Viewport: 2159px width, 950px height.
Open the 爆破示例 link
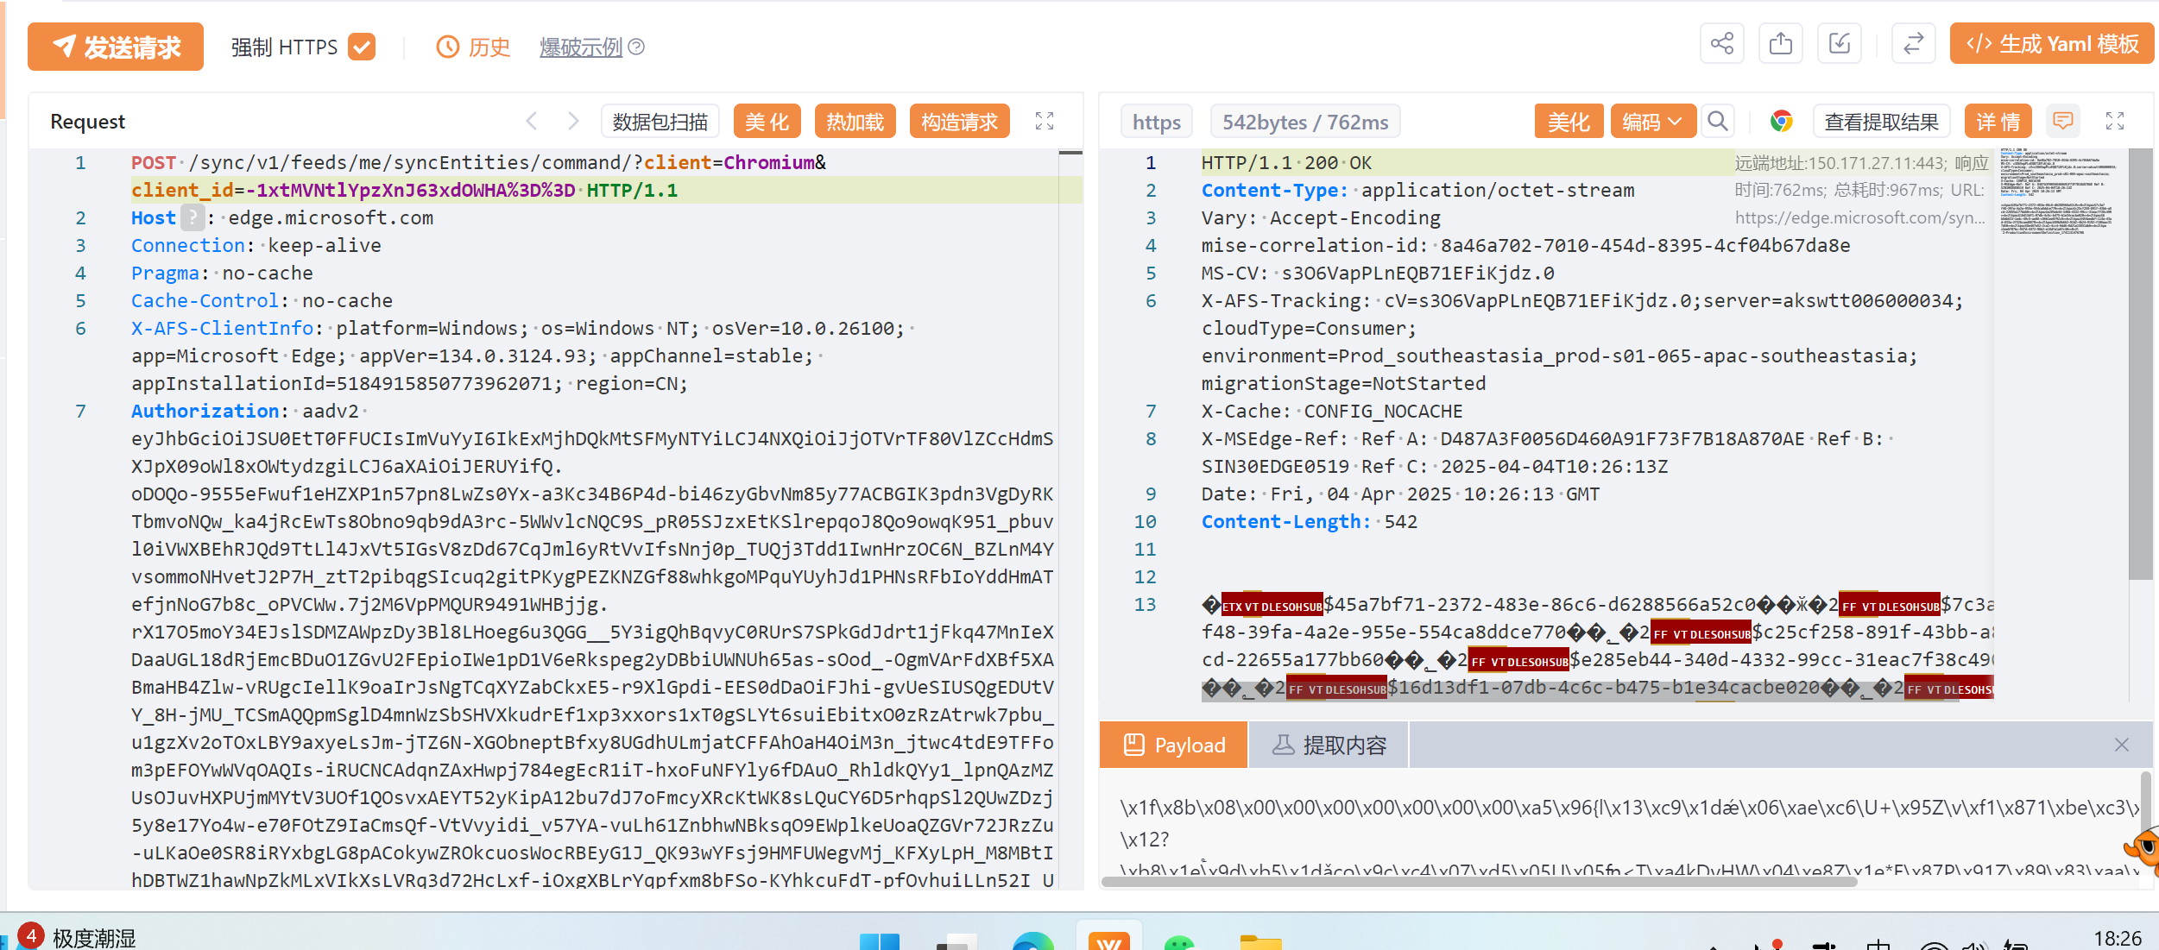coord(581,47)
